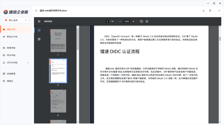
Task: Open 隔离区 in sidebar
Action: 16,81
